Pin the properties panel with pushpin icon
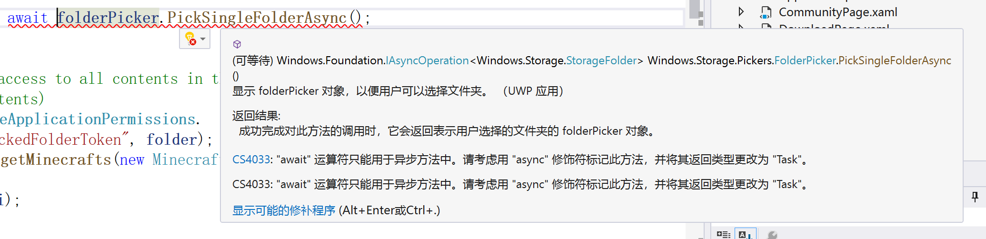Image resolution: width=986 pixels, height=239 pixels. [x=975, y=197]
